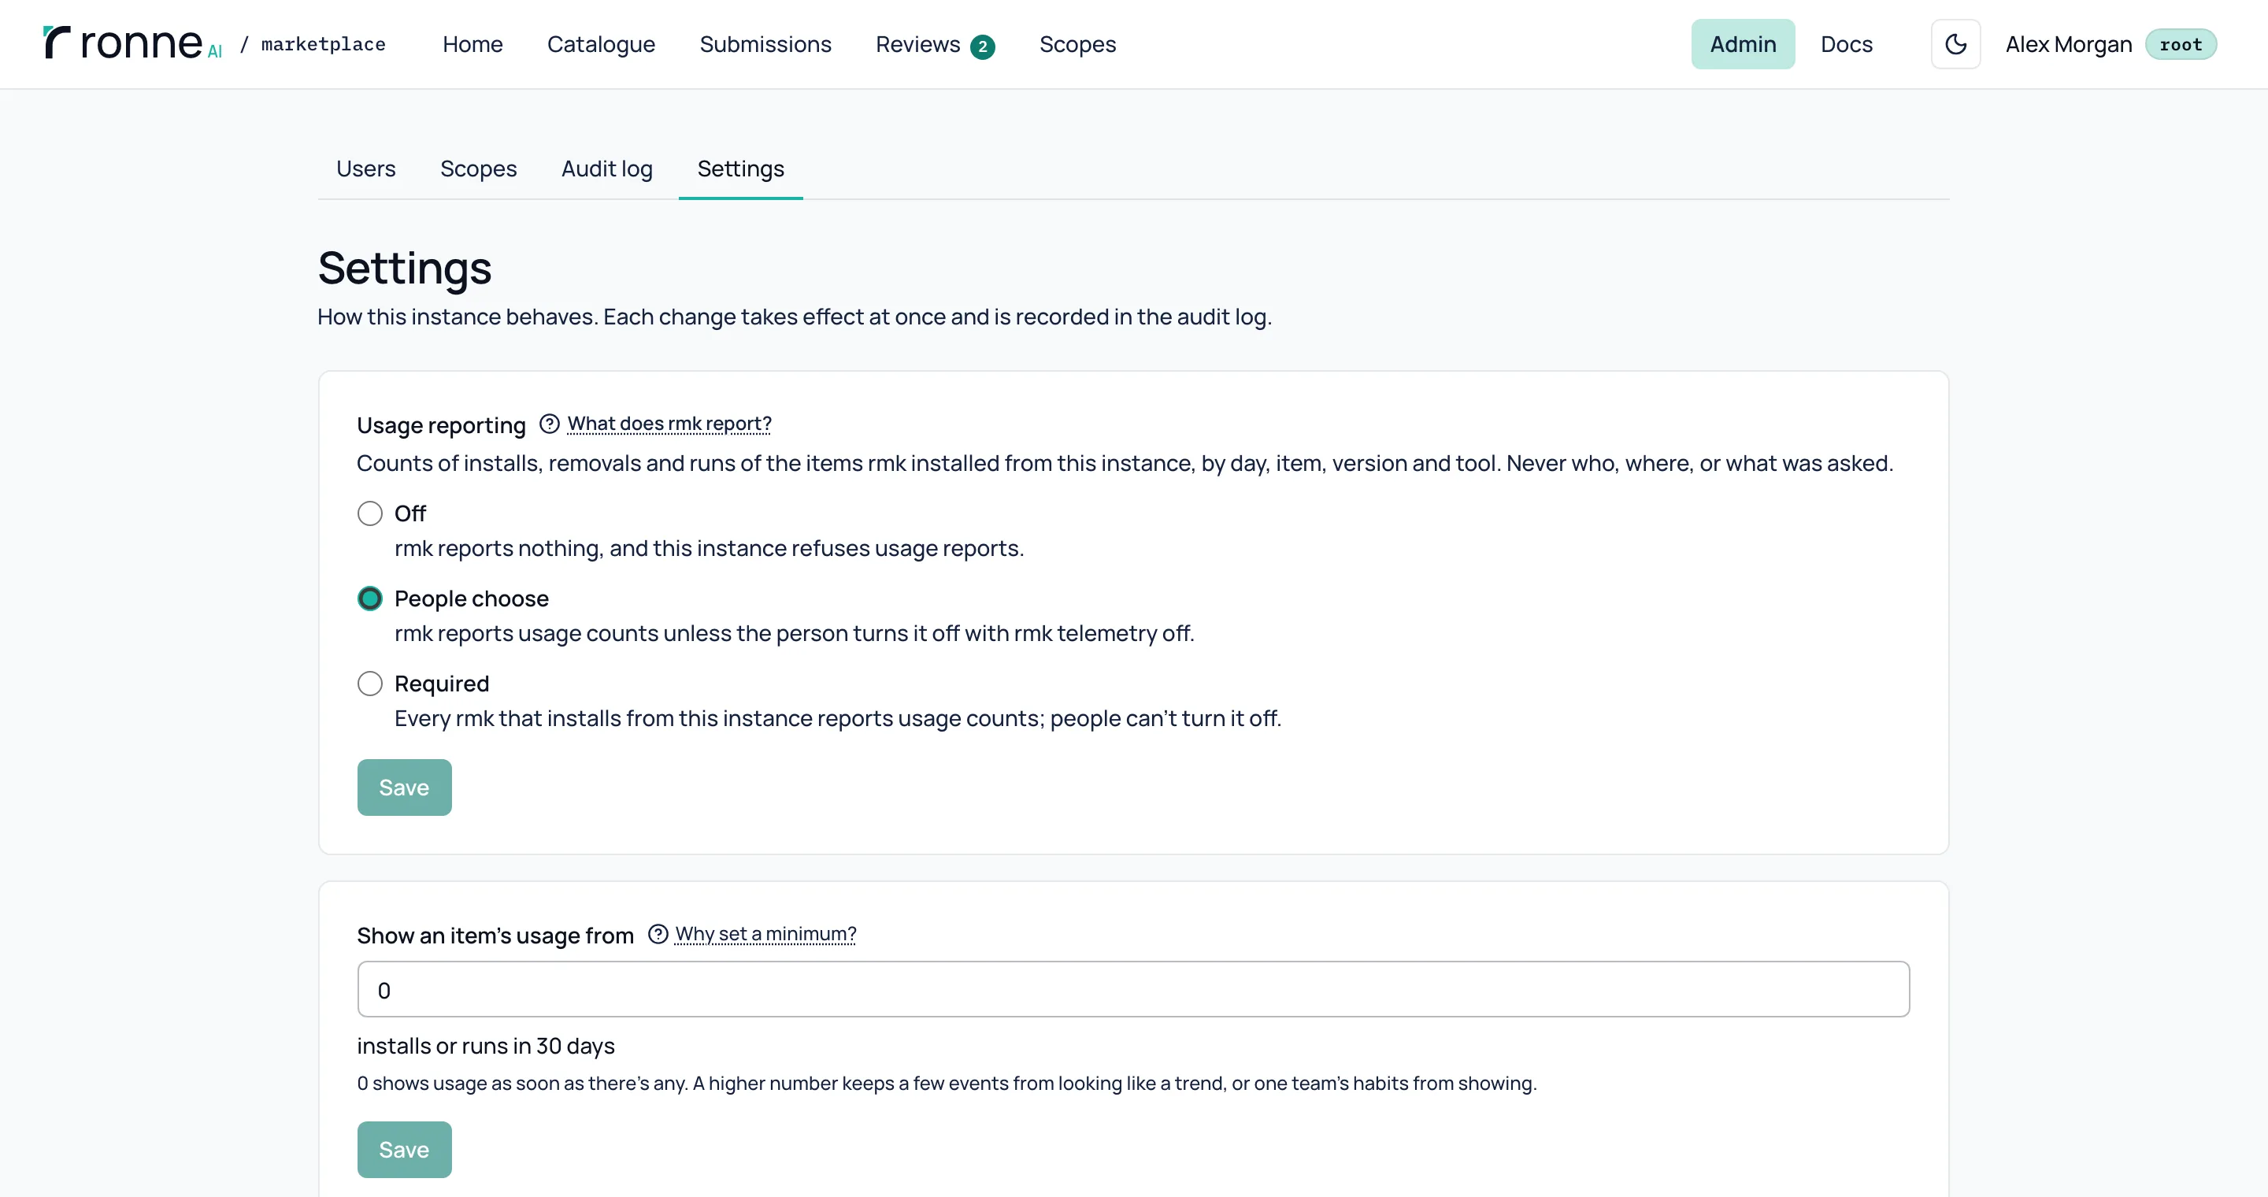
Task: Click help icon beside Usage reporting
Action: (550, 424)
